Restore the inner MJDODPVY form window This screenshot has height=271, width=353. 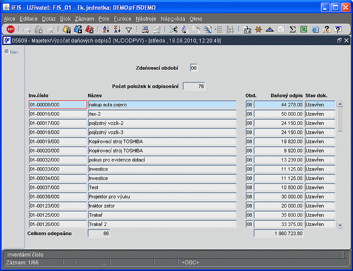coord(339,40)
